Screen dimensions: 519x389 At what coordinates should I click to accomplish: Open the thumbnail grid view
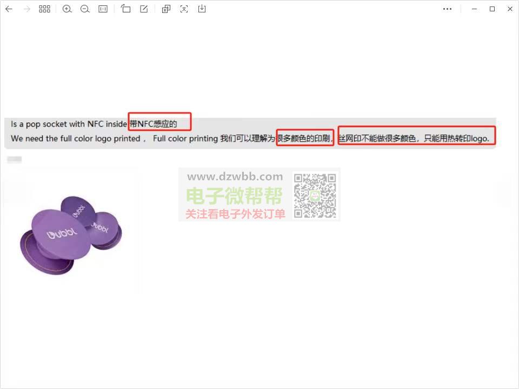point(44,9)
